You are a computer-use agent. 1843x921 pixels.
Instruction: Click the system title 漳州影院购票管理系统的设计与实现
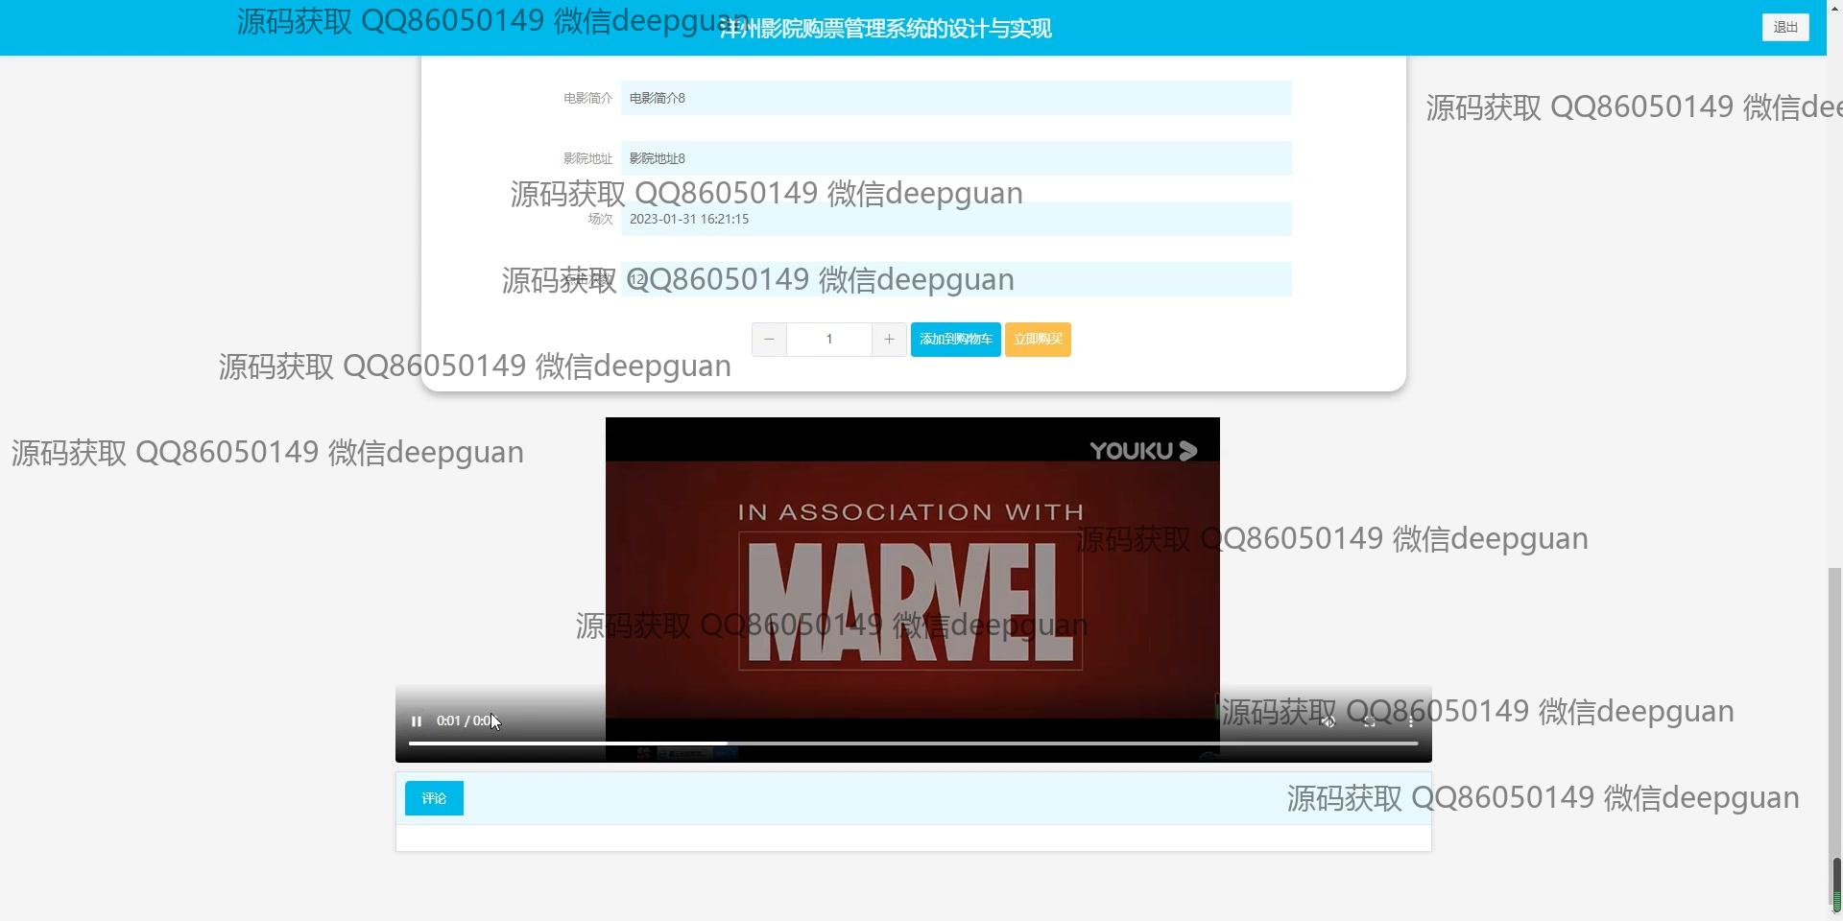point(886,29)
